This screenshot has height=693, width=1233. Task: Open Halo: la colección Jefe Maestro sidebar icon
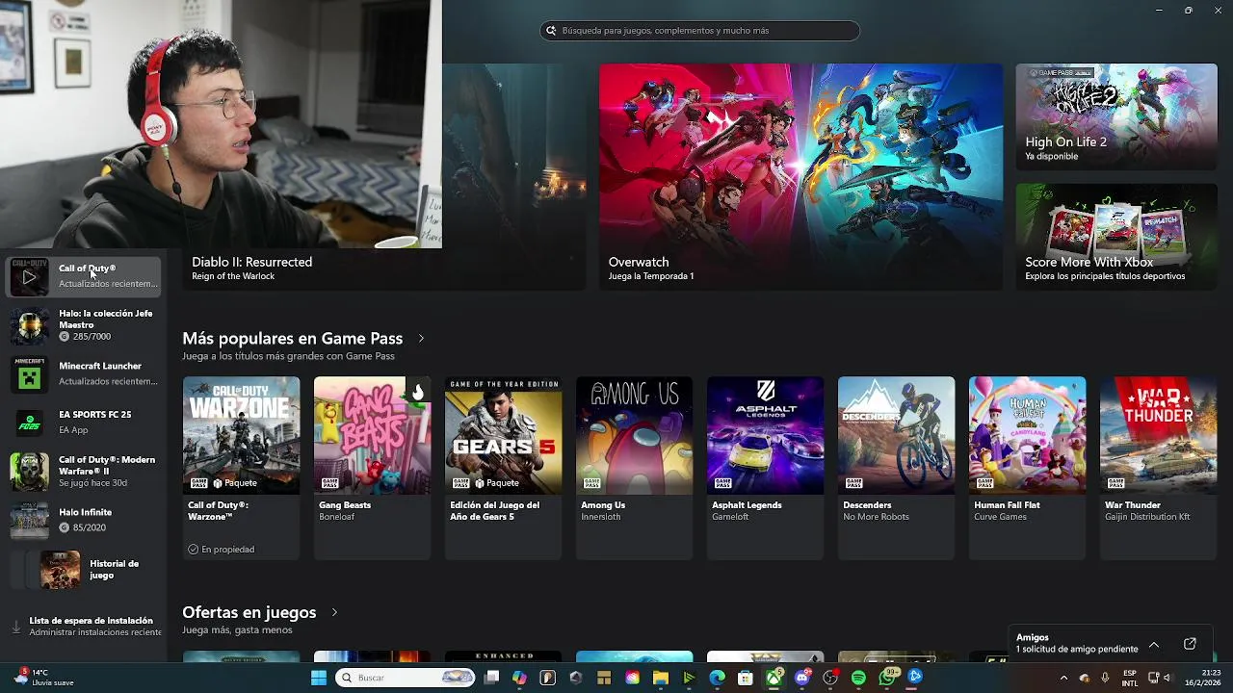coord(29,326)
